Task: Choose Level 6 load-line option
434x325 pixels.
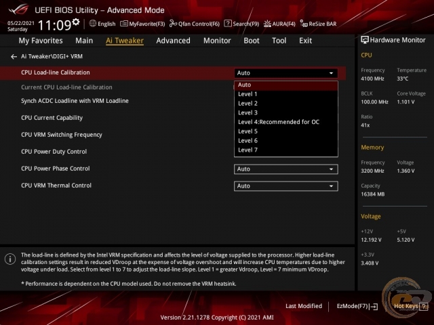Action: point(286,141)
